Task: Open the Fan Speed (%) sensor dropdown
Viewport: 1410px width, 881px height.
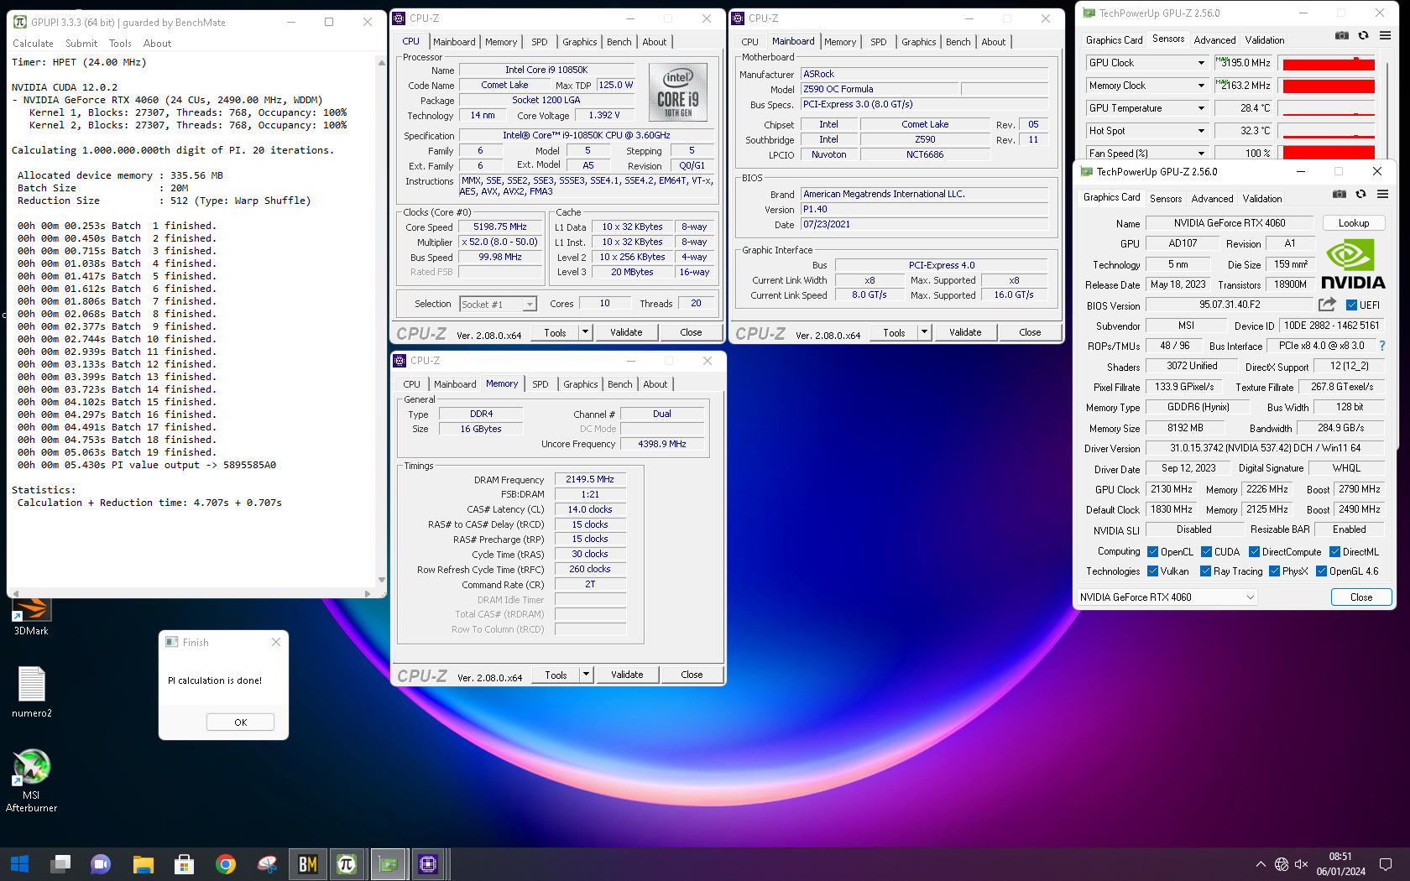Action: [1201, 154]
